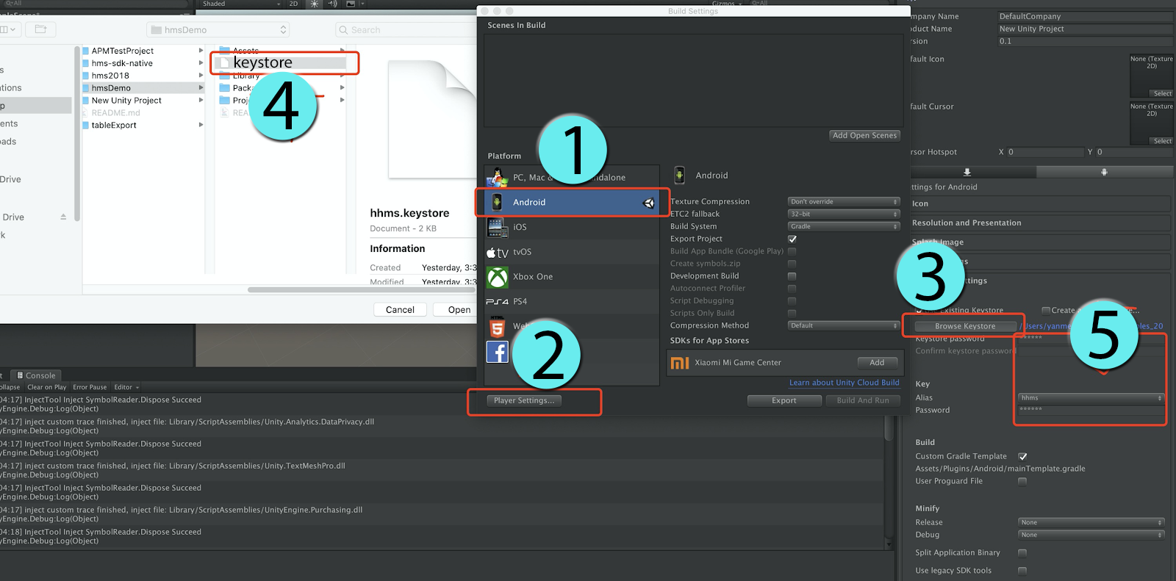Click Export button in Build Settings
This screenshot has height=581, width=1176.
pos(784,400)
